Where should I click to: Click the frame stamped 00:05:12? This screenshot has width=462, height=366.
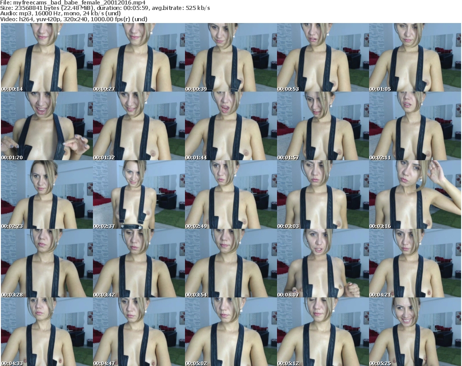pos(323,332)
